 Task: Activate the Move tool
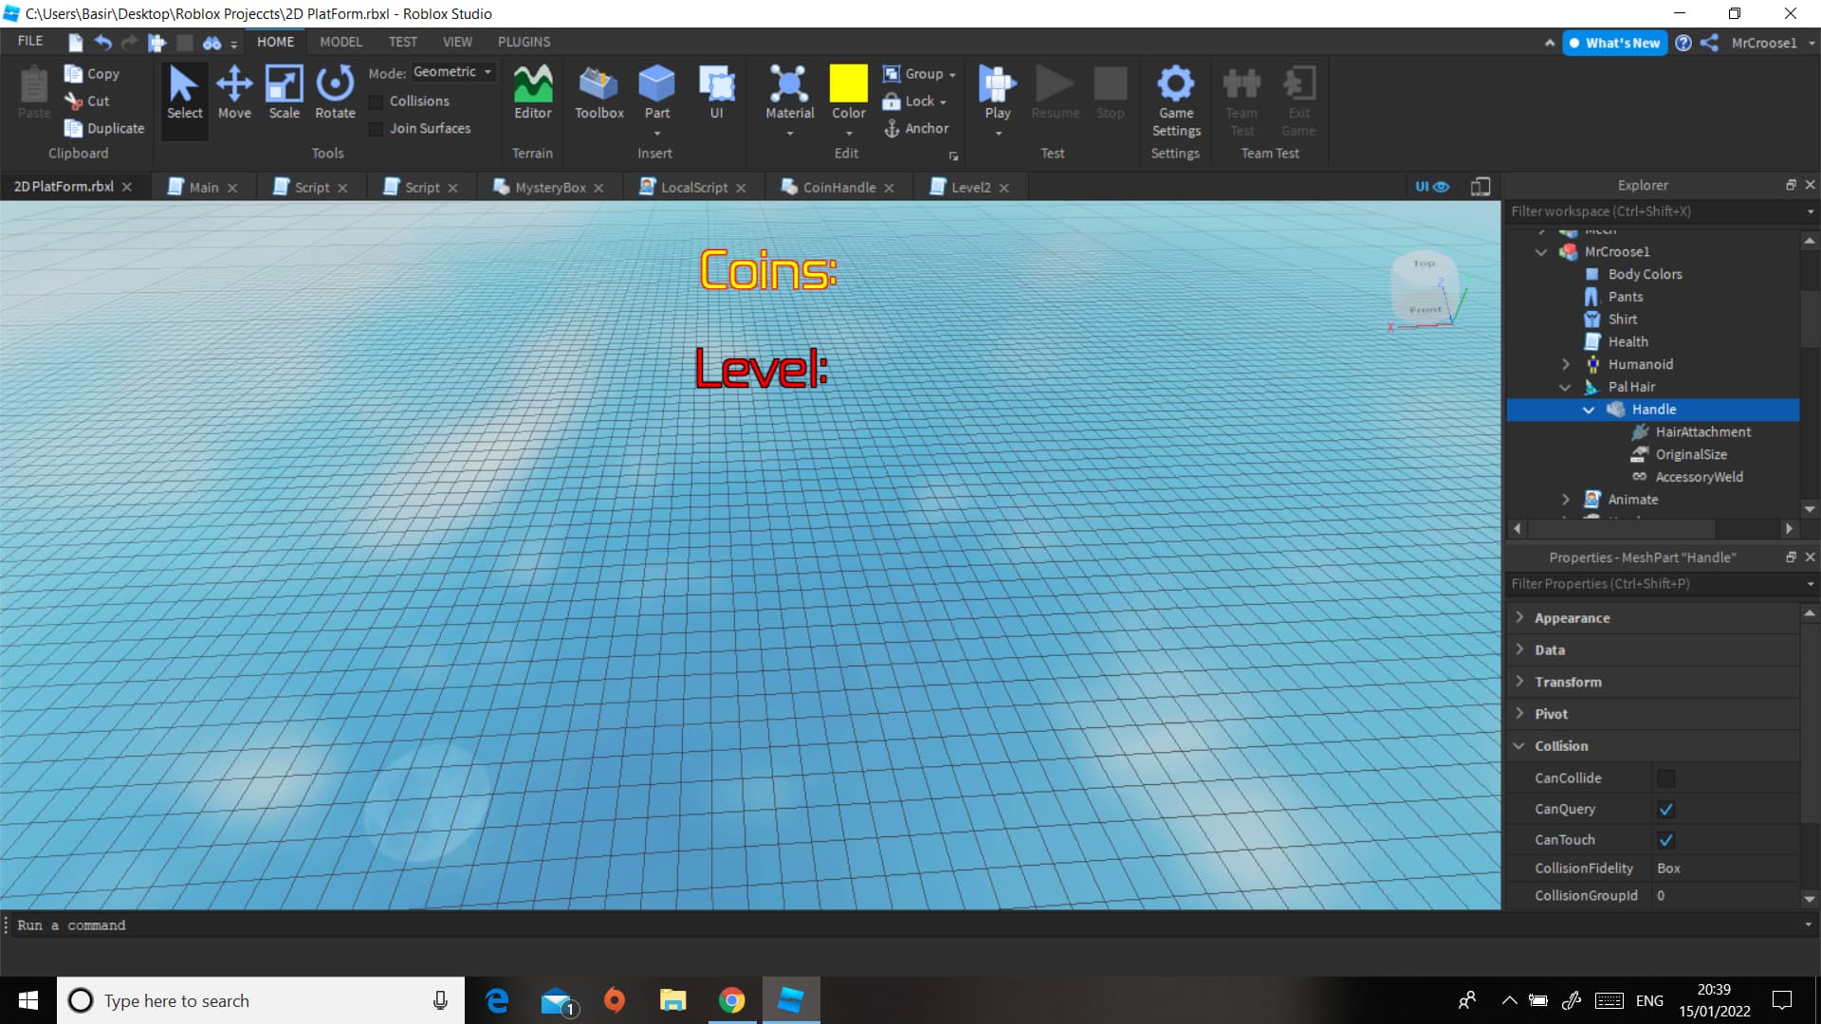(x=234, y=93)
